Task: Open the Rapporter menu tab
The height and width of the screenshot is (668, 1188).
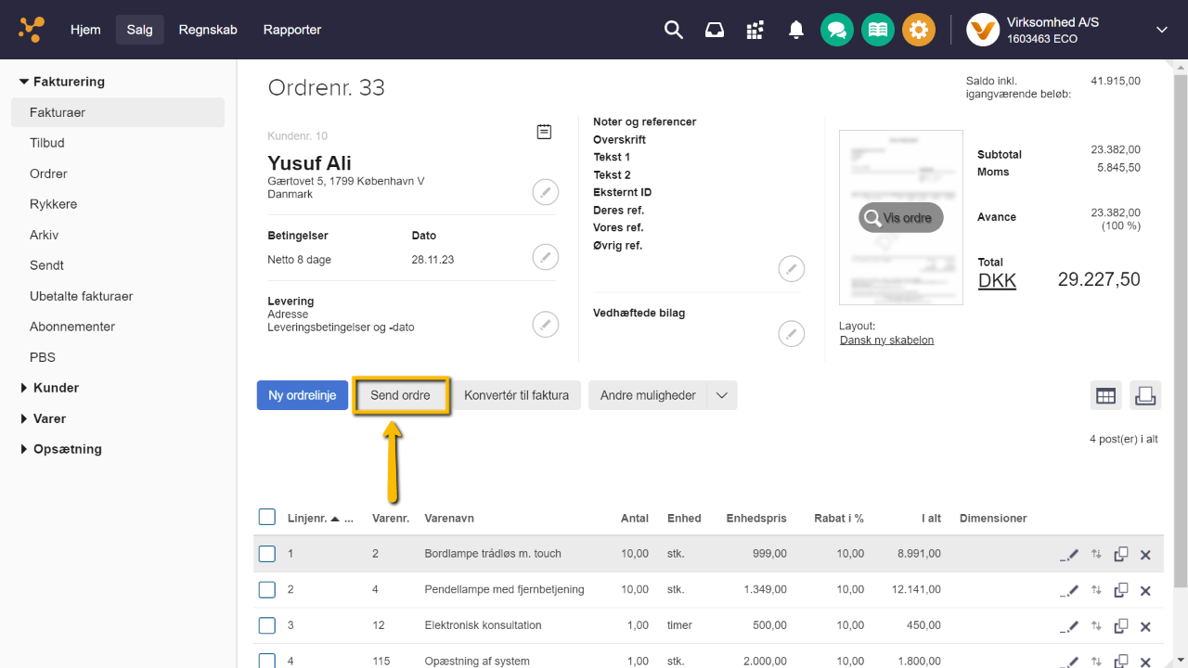Action: [x=291, y=30]
